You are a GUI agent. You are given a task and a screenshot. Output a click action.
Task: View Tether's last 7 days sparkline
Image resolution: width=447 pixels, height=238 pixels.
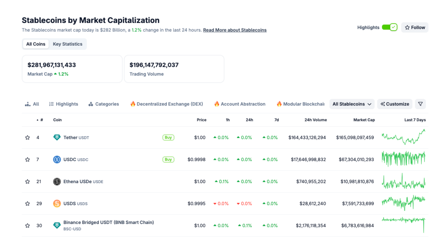coord(403,137)
